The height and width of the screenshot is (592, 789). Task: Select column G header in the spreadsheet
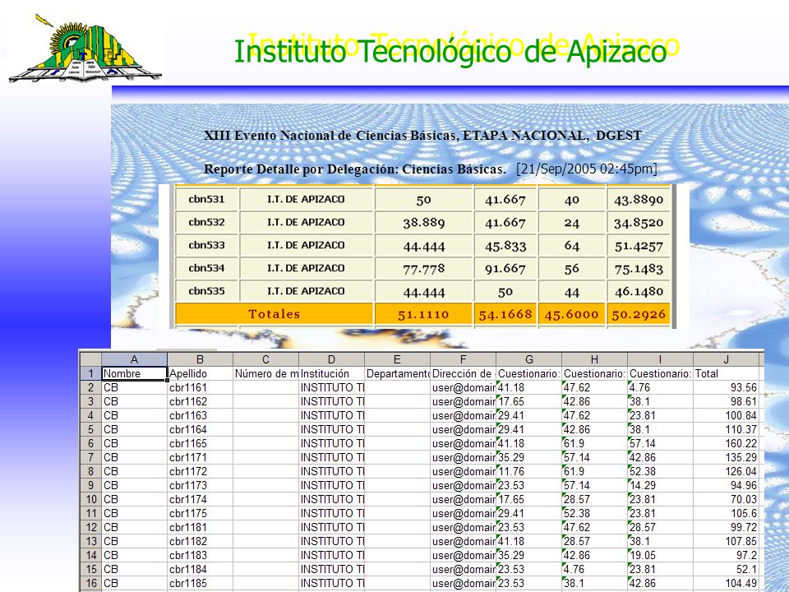tap(528, 359)
